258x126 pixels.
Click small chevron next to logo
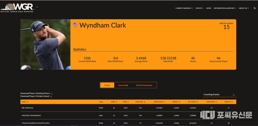point(37,7)
